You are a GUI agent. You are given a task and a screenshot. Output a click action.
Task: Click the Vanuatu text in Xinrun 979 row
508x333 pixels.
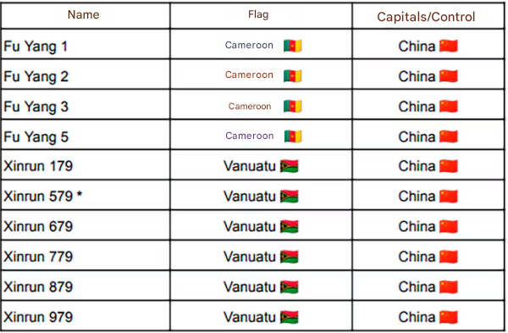coord(250,317)
